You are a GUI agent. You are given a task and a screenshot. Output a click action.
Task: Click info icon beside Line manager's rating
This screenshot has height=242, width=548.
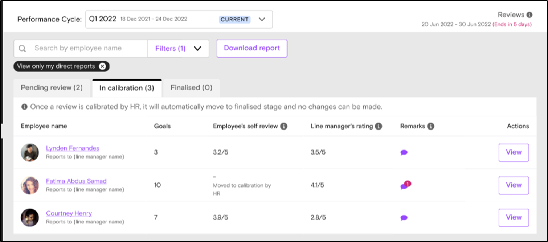379,126
